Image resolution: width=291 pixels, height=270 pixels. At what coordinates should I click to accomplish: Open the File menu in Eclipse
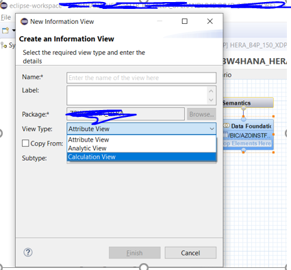coord(5,17)
